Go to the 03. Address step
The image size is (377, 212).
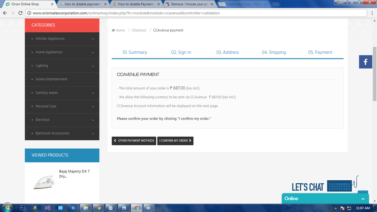click(227, 52)
